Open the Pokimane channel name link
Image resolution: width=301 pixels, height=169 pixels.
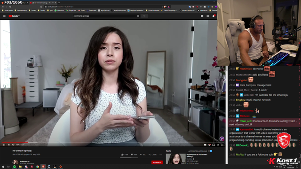point(24,161)
